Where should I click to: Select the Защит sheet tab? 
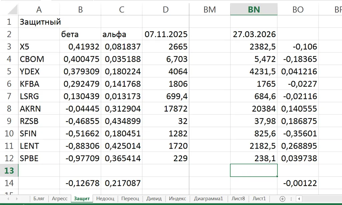click(82, 199)
